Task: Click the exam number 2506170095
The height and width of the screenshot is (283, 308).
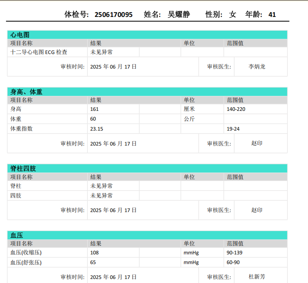Action: click(x=114, y=15)
